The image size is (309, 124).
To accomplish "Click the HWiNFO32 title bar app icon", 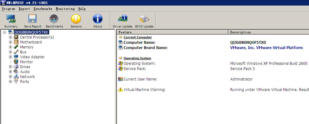I will 3,3.
